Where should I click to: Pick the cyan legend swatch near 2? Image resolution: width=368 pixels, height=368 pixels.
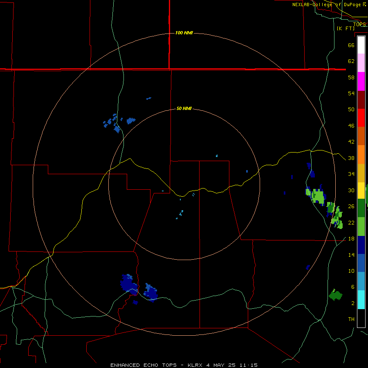tap(361, 300)
